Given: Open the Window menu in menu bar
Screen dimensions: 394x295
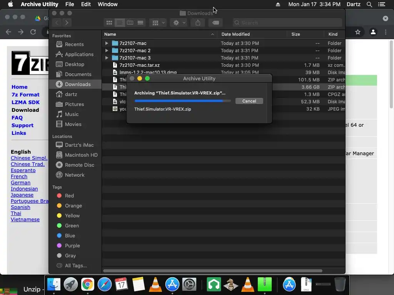Looking at the screenshot, I should [x=108, y=4].
